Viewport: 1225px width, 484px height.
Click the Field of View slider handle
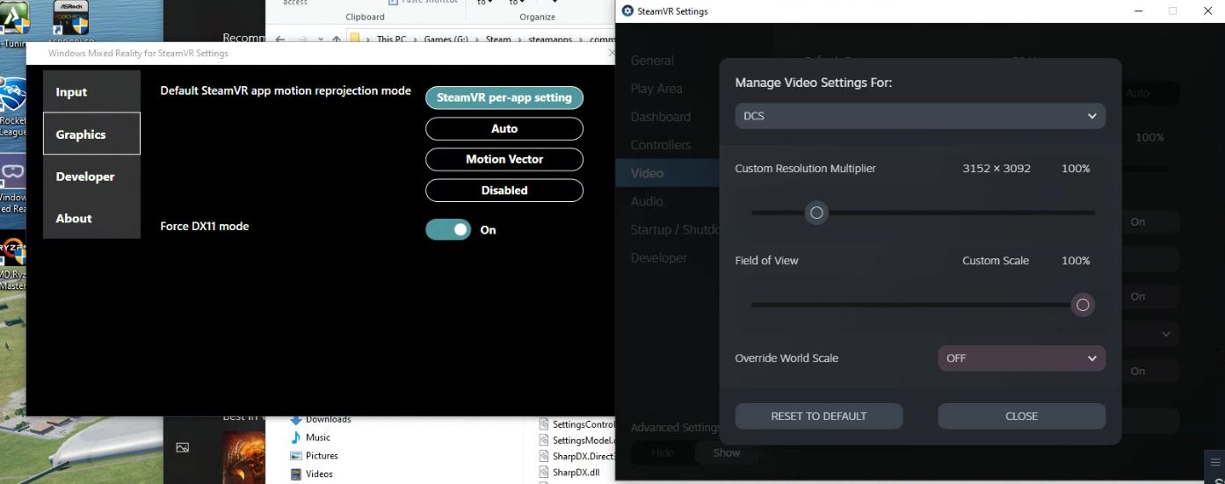1083,305
